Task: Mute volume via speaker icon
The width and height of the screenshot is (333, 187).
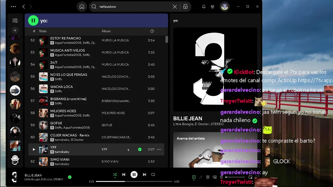Action: click(221, 177)
